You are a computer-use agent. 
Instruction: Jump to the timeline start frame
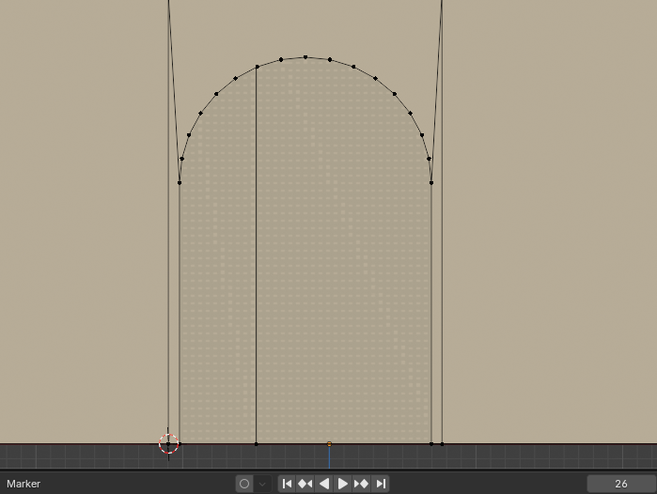(x=287, y=484)
